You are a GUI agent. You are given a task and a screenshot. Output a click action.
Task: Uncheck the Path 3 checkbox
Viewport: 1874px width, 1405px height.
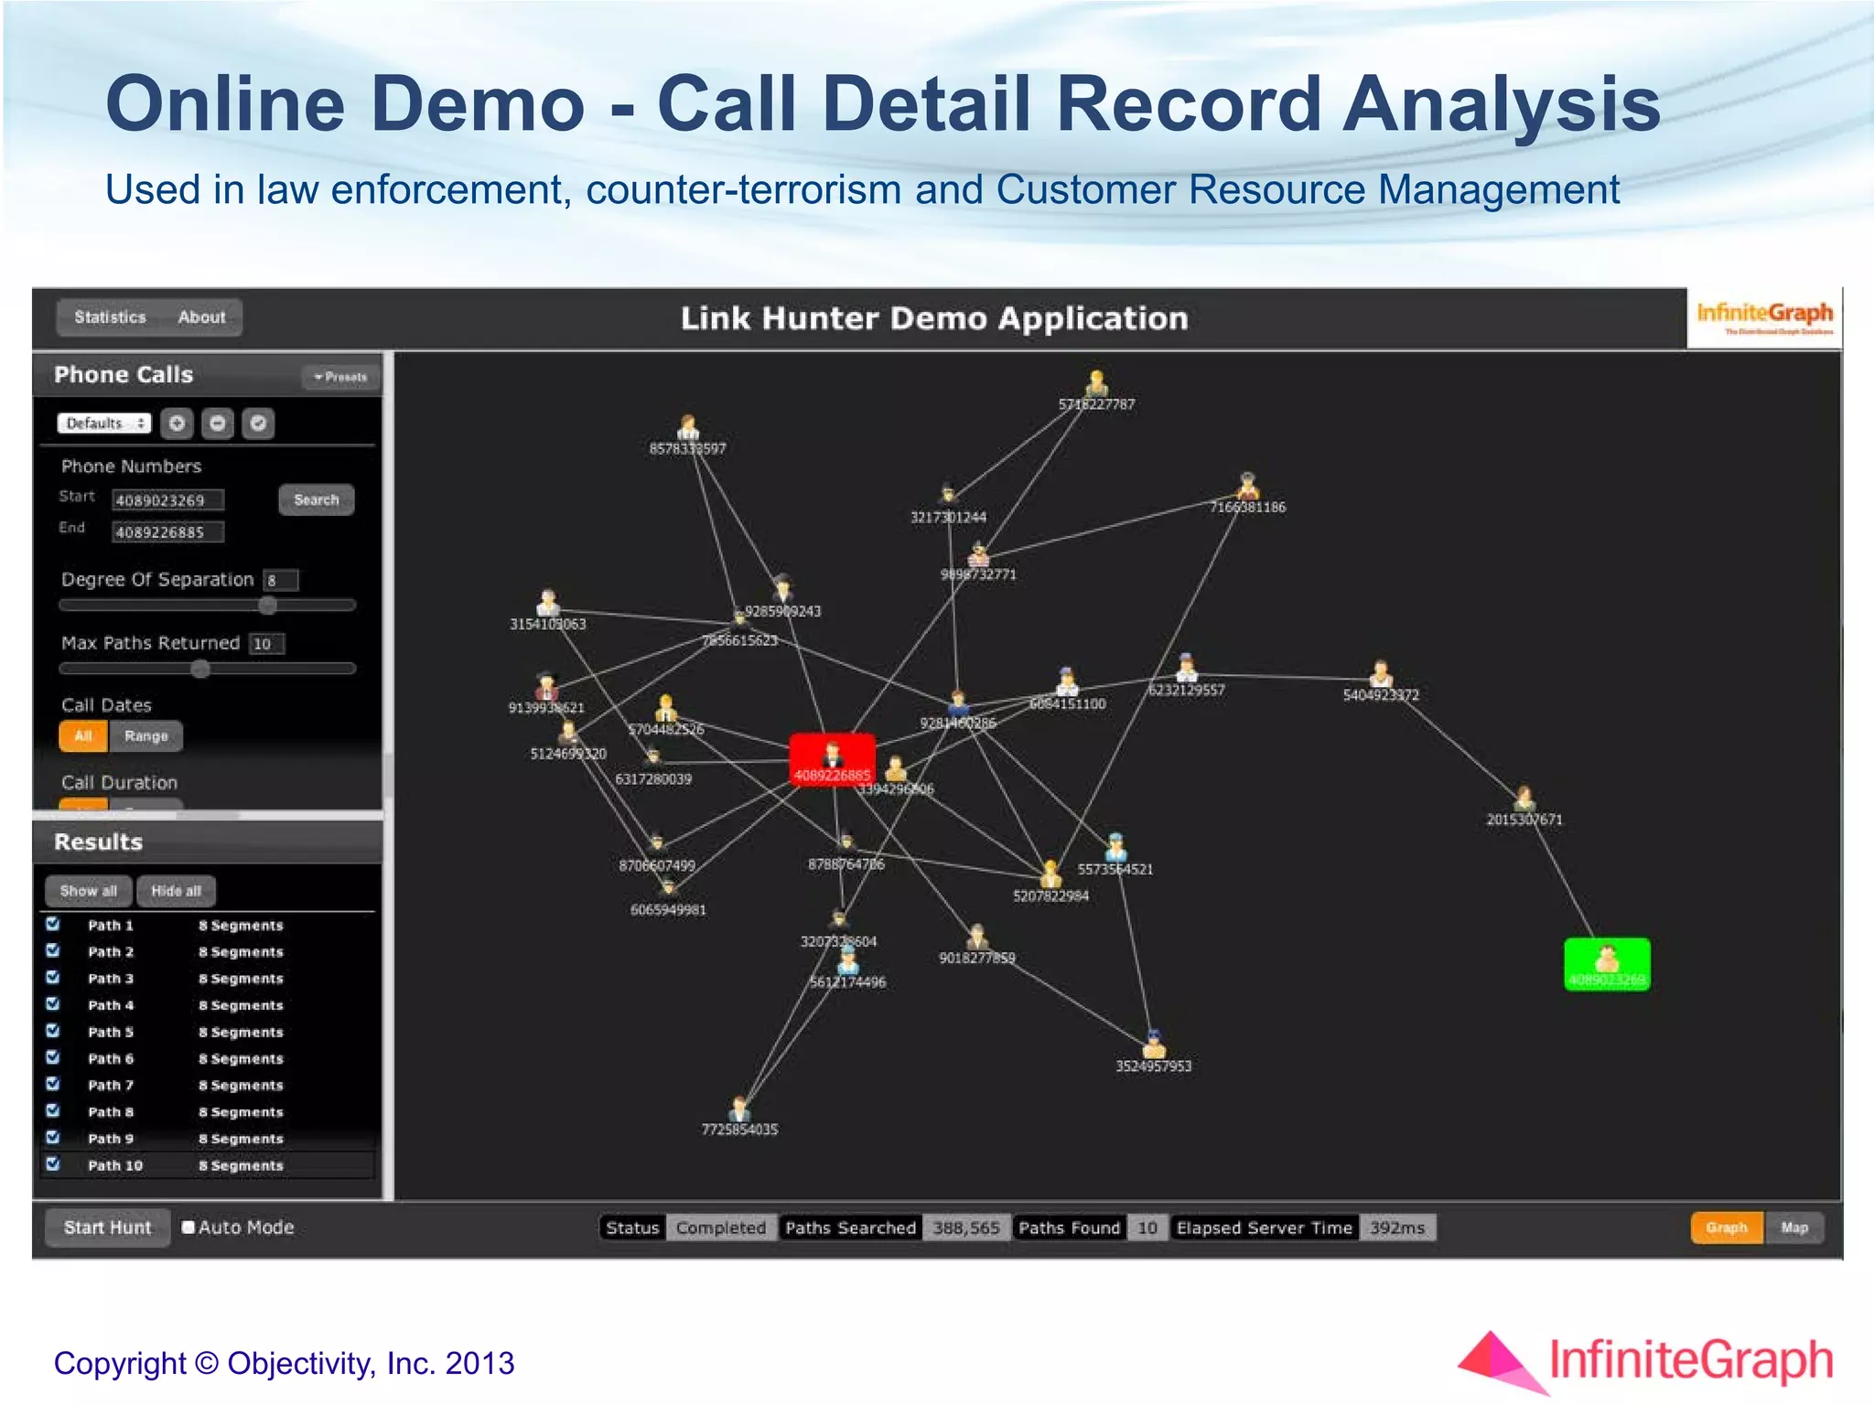pyautogui.click(x=53, y=977)
